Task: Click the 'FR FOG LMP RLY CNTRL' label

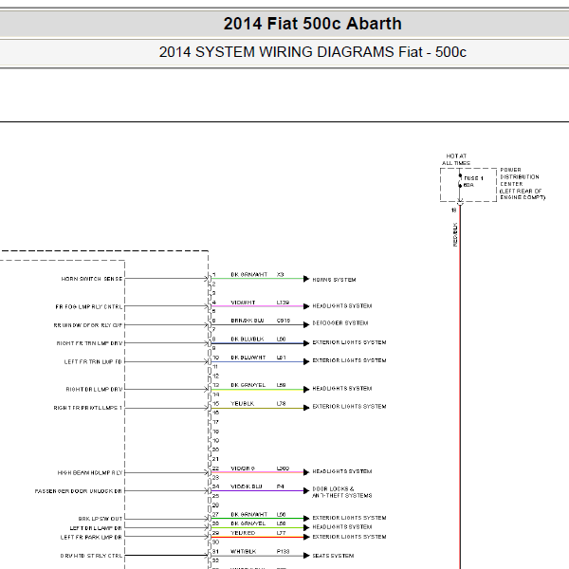Action: tap(89, 307)
